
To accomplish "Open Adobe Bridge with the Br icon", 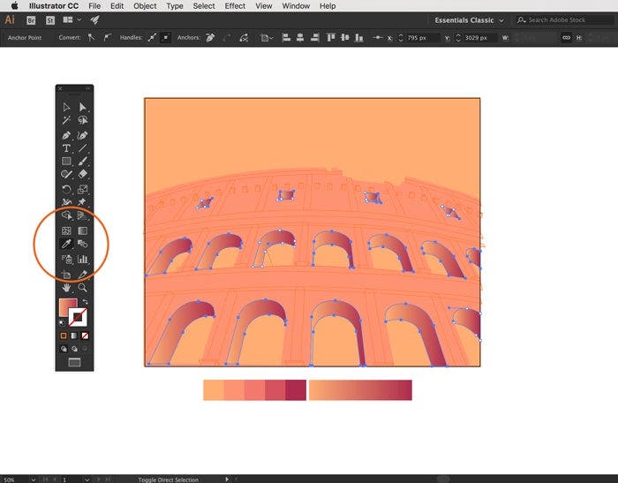I will point(31,19).
